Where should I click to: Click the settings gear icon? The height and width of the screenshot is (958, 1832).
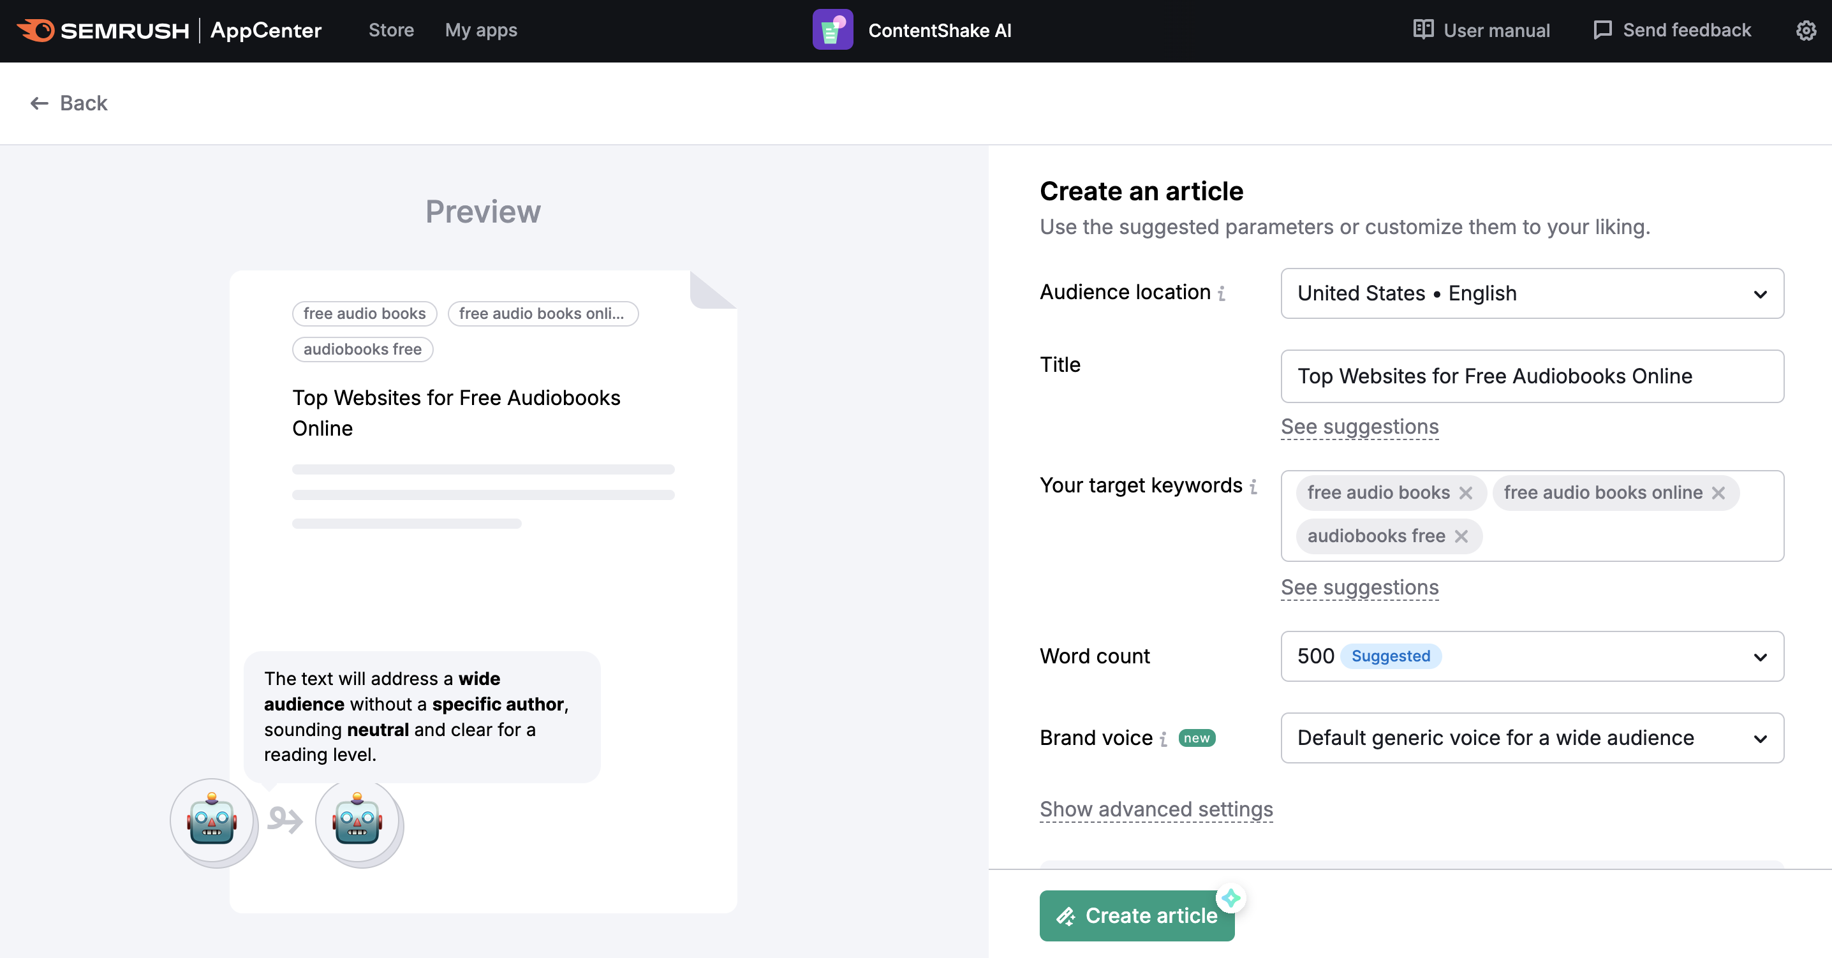coord(1806,30)
